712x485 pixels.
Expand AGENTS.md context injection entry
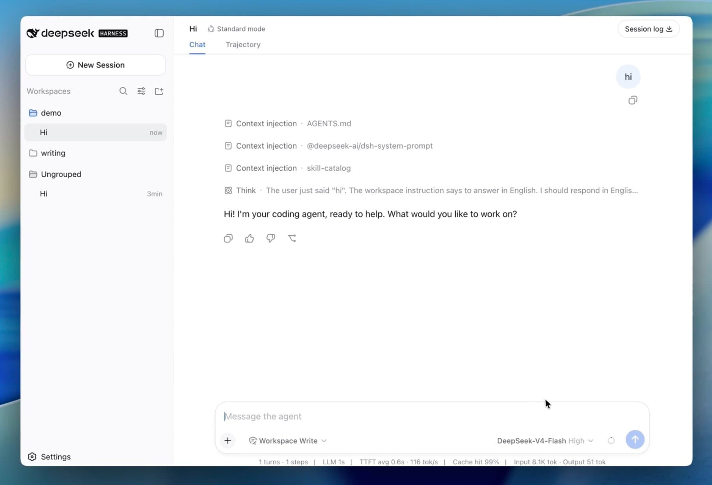(x=288, y=123)
